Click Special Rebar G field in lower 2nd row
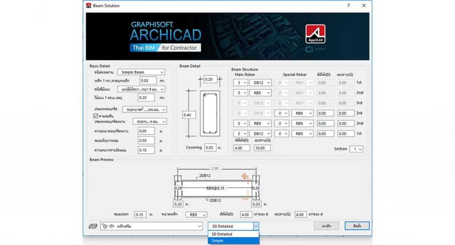455x245 pixels. [x=346, y=124]
